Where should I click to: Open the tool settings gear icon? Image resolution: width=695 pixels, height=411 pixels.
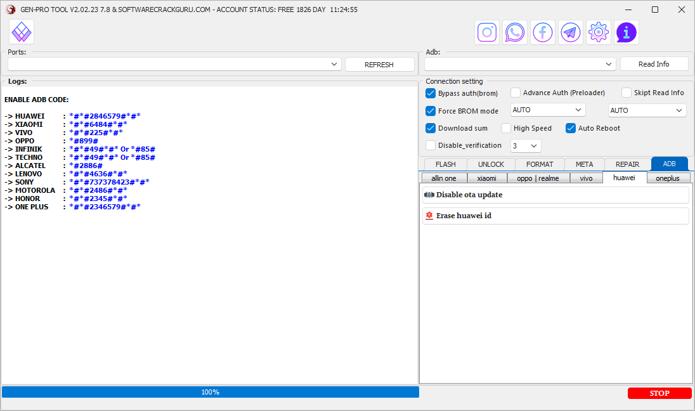pyautogui.click(x=598, y=32)
